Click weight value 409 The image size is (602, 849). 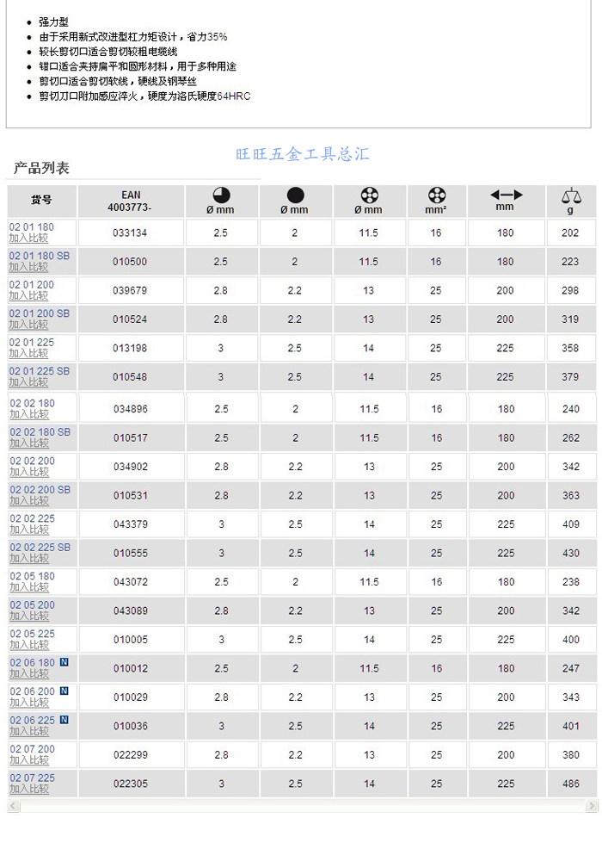tap(571, 524)
